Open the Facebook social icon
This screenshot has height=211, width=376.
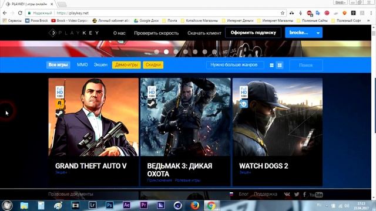pyautogui.click(x=304, y=195)
